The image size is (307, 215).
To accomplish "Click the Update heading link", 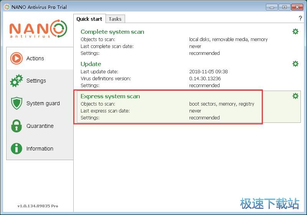I will [x=91, y=64].
